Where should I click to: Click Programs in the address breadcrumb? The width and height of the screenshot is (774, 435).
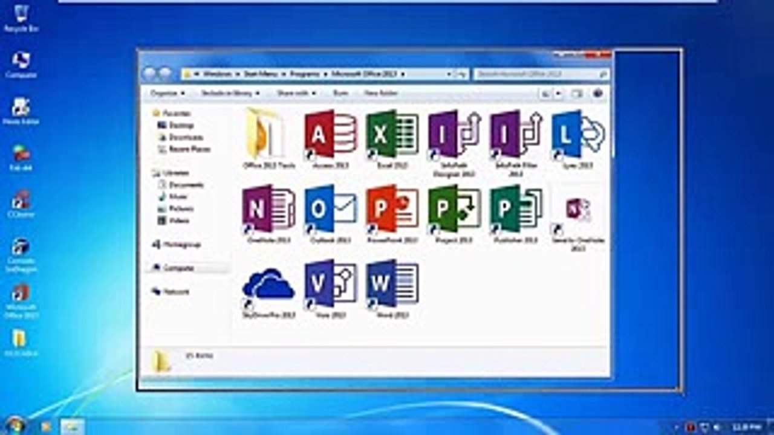(x=304, y=74)
